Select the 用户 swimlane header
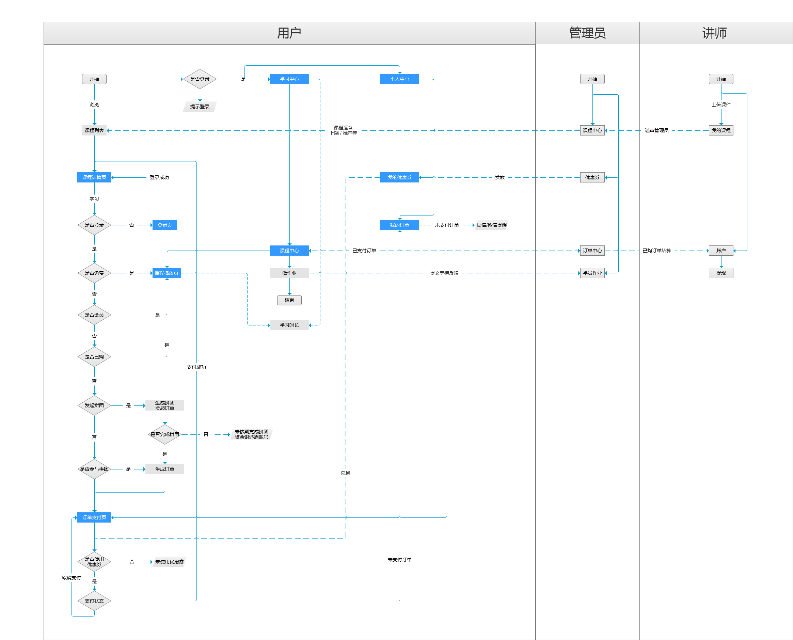793x640 pixels. tap(289, 33)
